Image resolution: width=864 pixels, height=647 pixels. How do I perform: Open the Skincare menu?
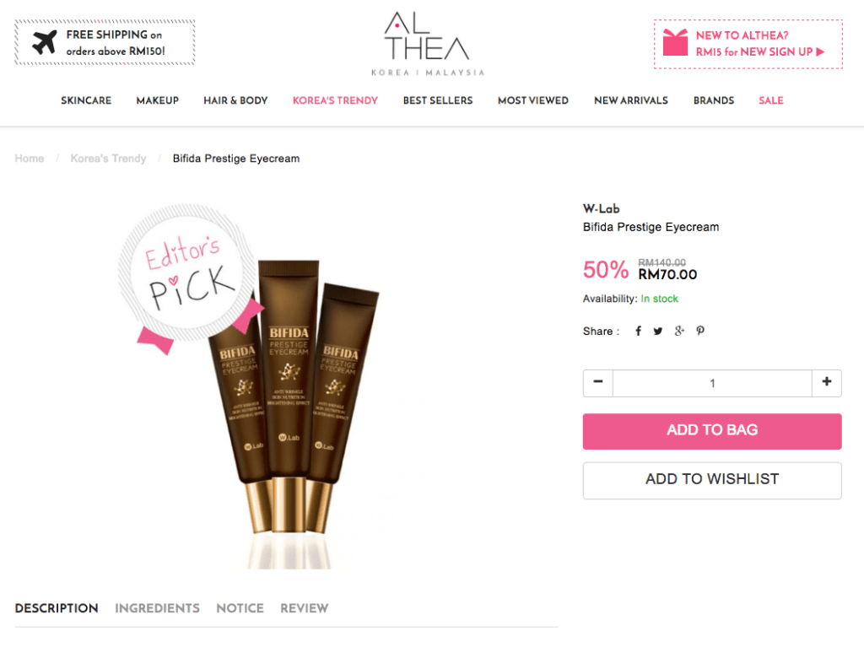86,100
